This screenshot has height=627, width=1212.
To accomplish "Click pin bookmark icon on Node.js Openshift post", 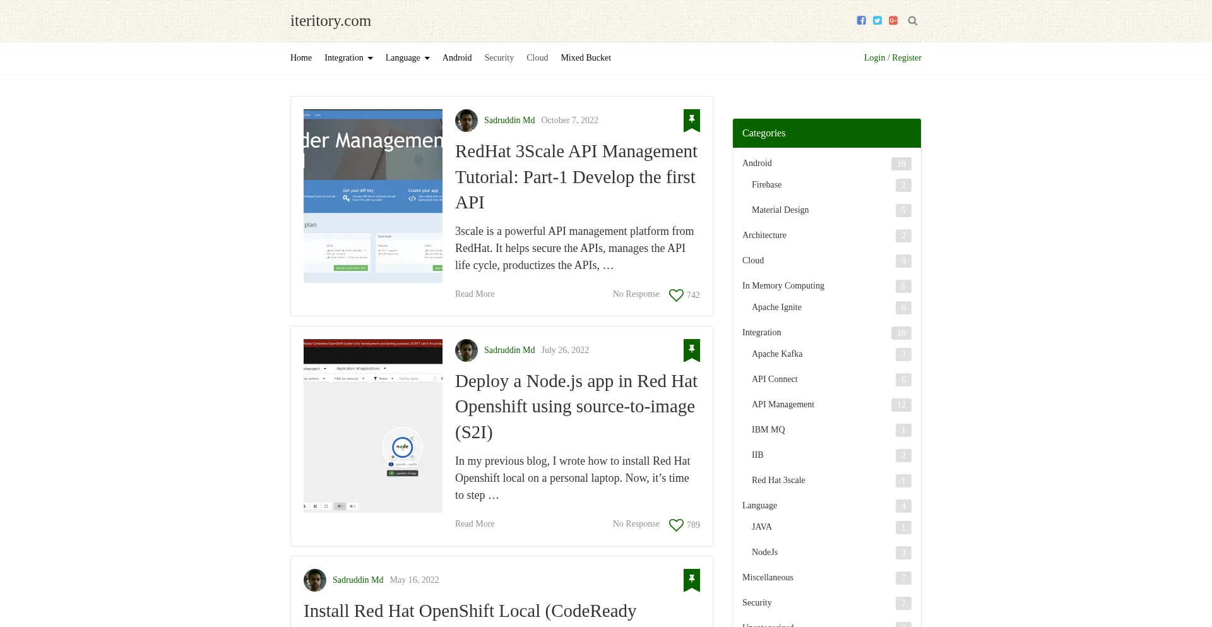I will 692,350.
